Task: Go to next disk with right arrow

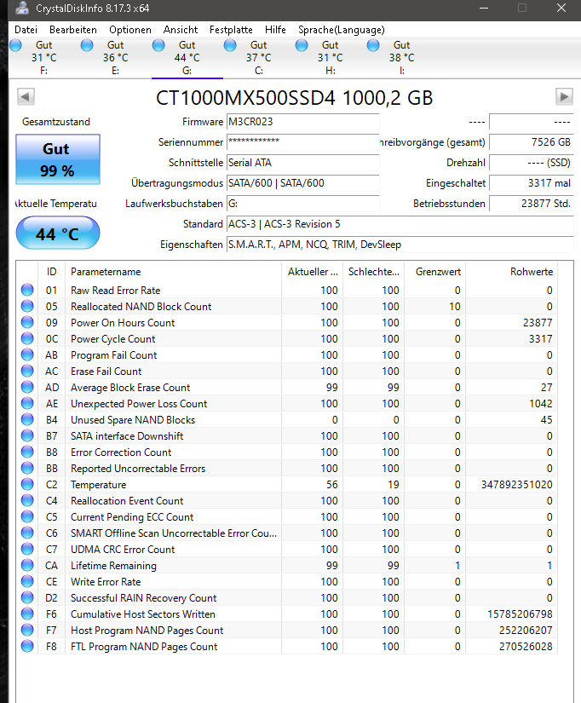Action: click(564, 96)
